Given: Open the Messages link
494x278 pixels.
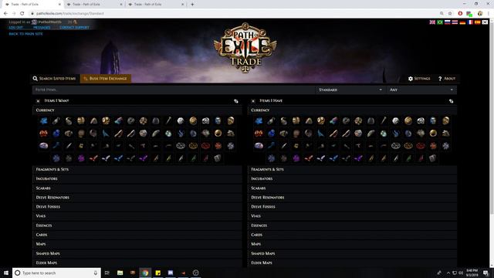Looking at the screenshot, I should click(x=42, y=28).
